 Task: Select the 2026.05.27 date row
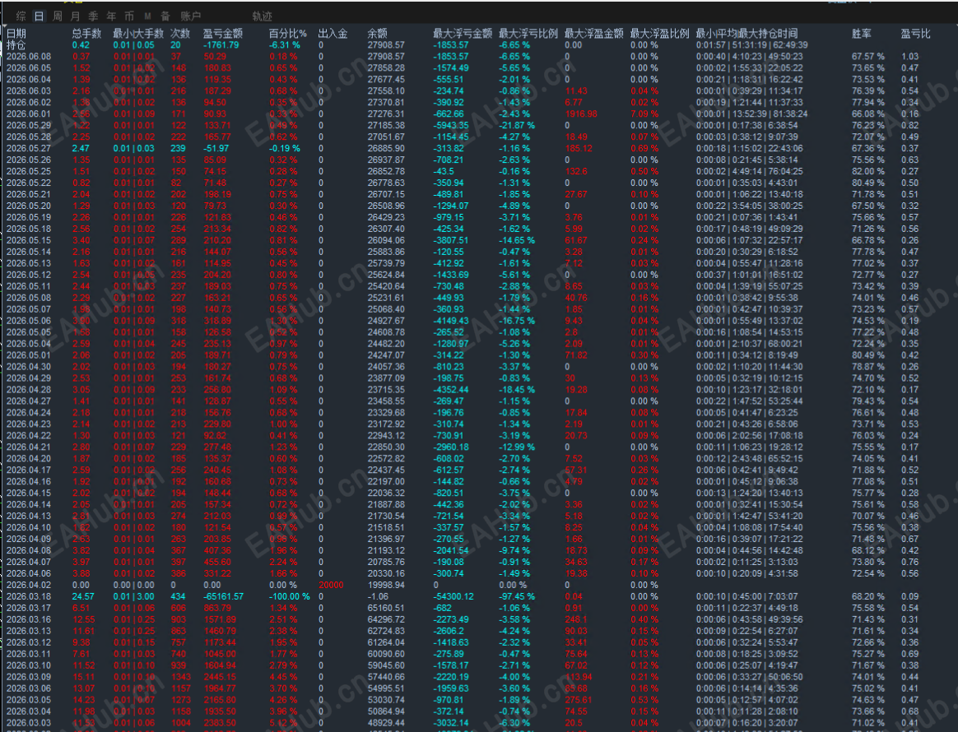pyautogui.click(x=29, y=148)
